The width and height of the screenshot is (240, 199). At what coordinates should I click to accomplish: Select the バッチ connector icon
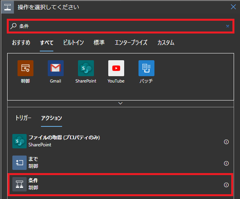click(146, 68)
